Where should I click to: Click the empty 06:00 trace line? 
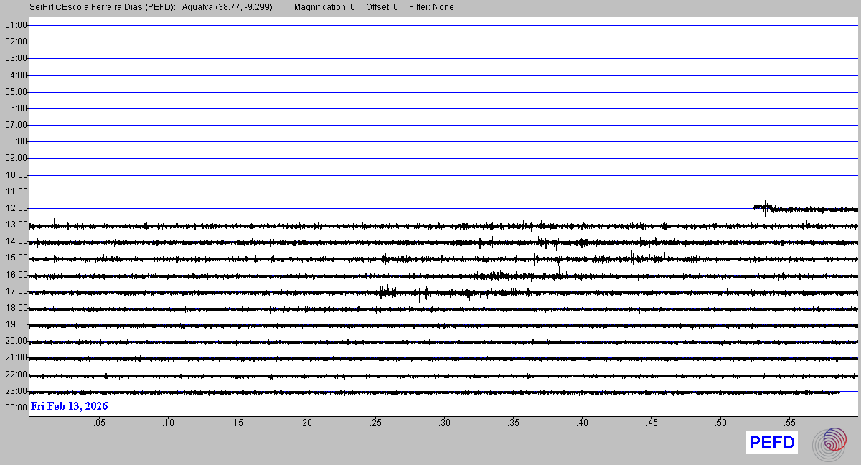[x=445, y=108]
